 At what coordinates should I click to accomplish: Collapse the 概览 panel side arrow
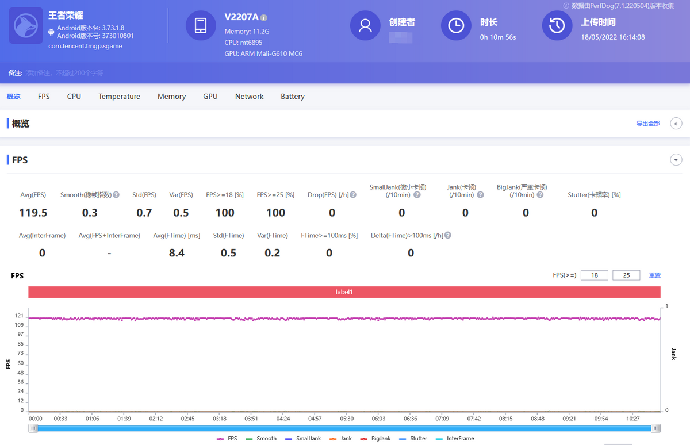(676, 124)
